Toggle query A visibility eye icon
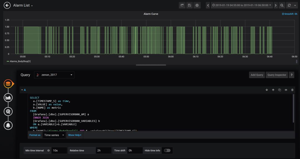Image resolution: width=300 pixels, height=159 pixels. 286,90
